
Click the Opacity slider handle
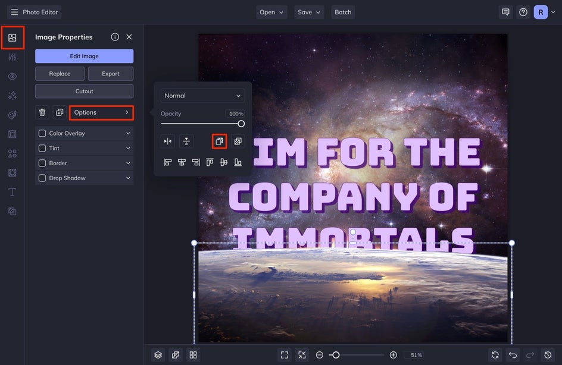tap(241, 124)
